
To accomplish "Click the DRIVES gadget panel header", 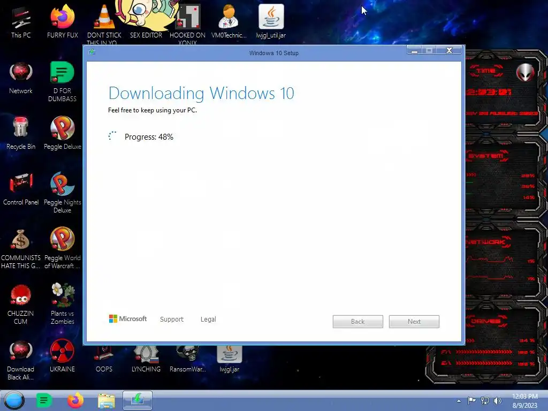I will [486, 321].
